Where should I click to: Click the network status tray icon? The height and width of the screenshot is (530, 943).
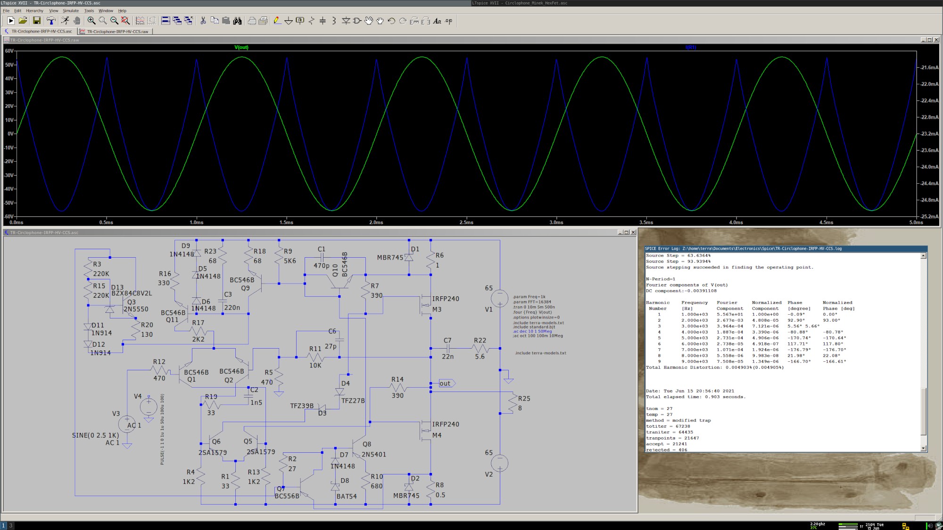coord(906,526)
